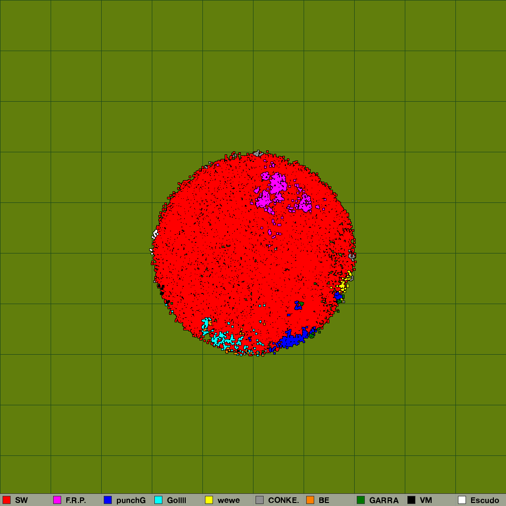Select the Gollll legend label
506x506 pixels.
pyautogui.click(x=176, y=500)
